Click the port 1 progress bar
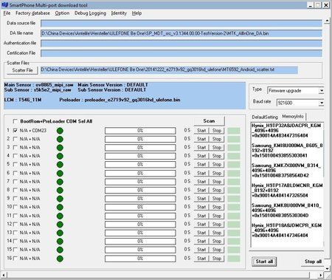This screenshot has width=332, height=280. 140,131
